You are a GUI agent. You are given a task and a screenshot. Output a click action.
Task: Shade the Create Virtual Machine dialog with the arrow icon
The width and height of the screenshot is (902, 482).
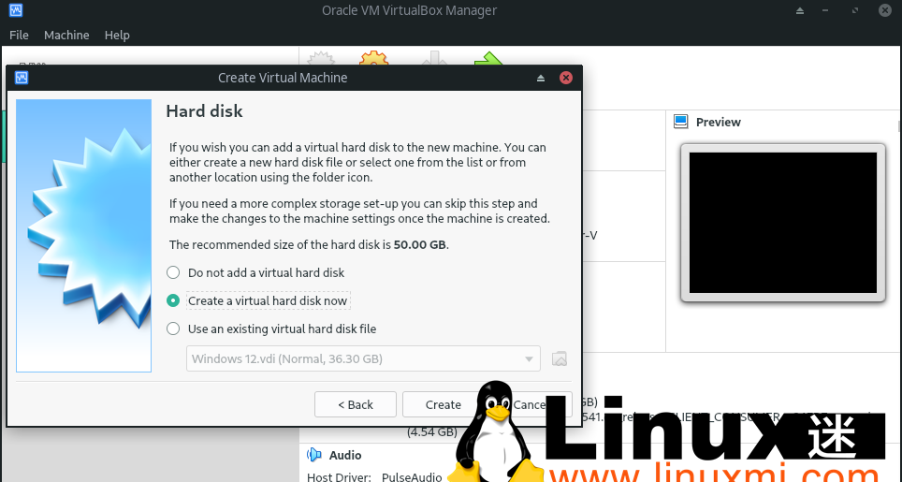(x=541, y=78)
